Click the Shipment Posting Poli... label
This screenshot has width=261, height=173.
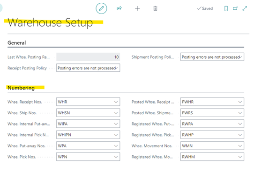153,57
